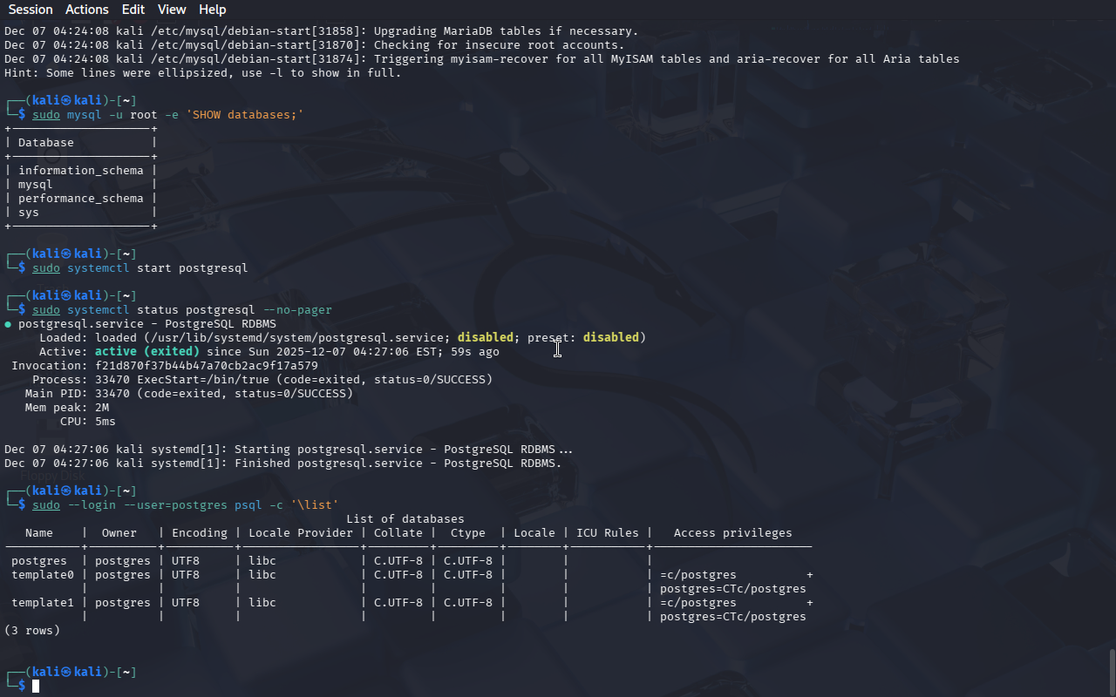Click the 'Encoding' column header

tap(199, 533)
